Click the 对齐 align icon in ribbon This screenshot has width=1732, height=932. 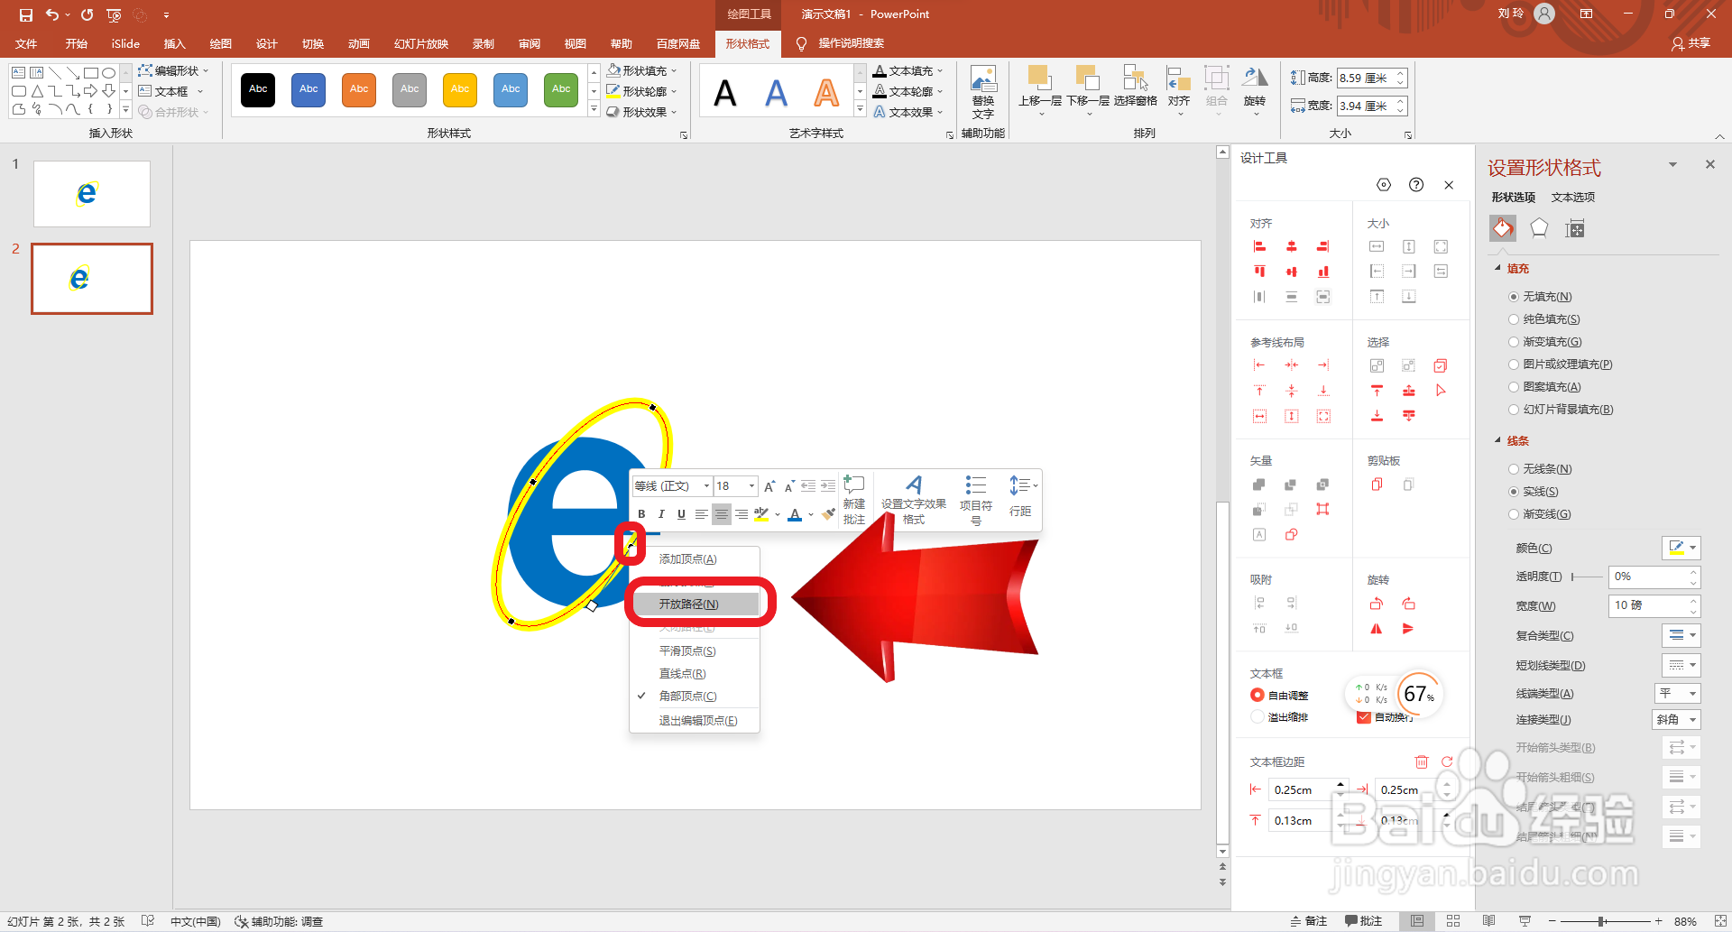pos(1178,78)
